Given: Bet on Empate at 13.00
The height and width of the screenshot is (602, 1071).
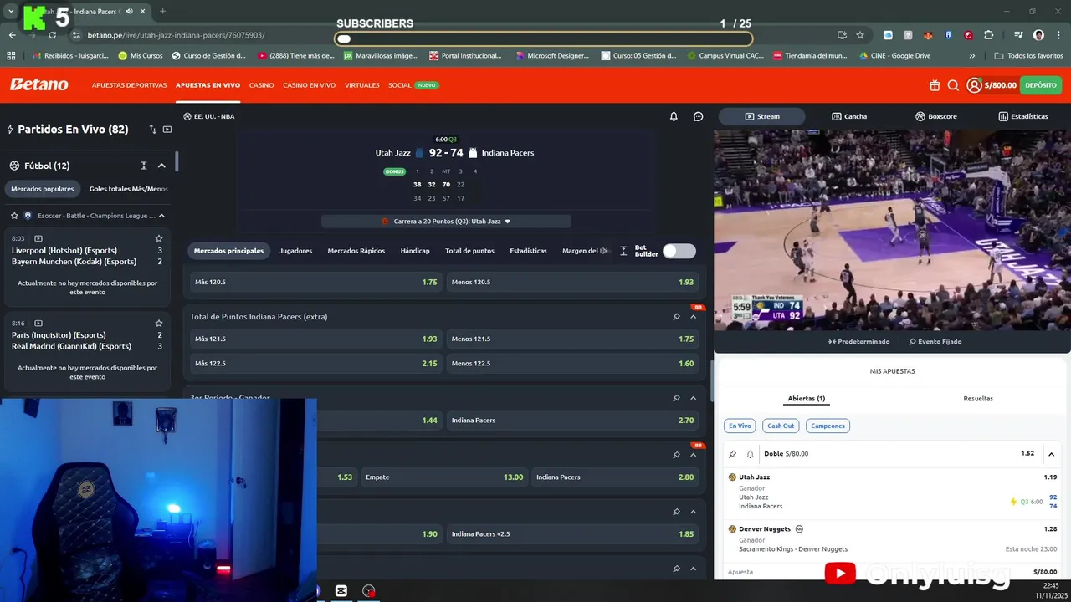Looking at the screenshot, I should click(444, 477).
